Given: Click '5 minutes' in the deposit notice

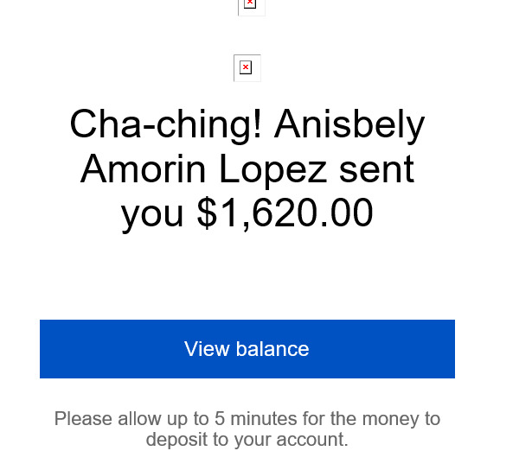Looking at the screenshot, I should (255, 418).
